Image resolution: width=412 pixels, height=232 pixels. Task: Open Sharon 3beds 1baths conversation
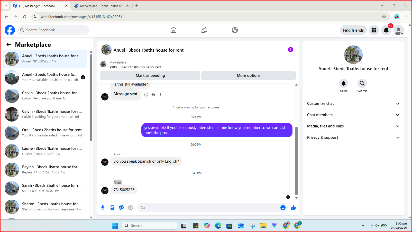(x=45, y=207)
